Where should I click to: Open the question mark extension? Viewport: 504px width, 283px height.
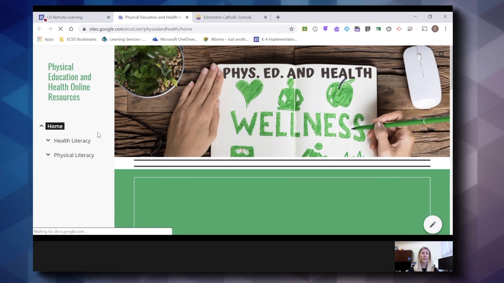coord(315,29)
